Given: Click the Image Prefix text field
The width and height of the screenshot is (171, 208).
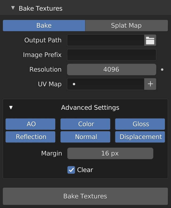Looking at the screenshot, I should pos(112,55).
